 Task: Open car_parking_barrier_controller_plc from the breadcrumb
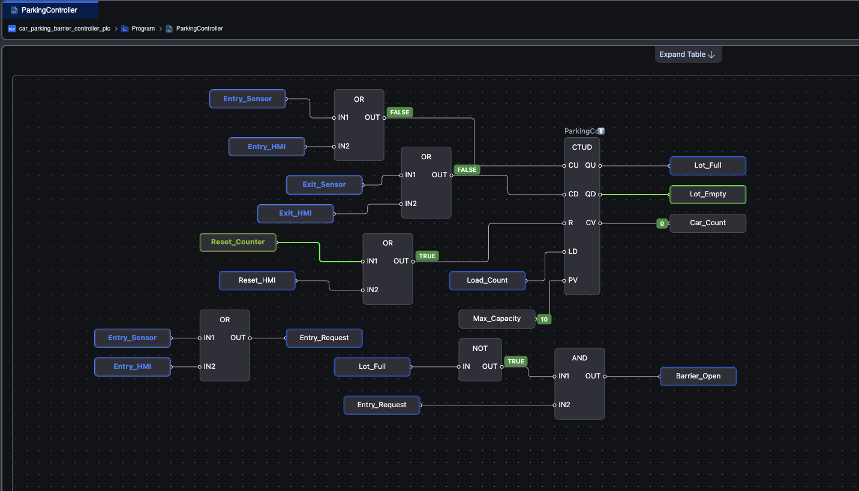pyautogui.click(x=65, y=29)
